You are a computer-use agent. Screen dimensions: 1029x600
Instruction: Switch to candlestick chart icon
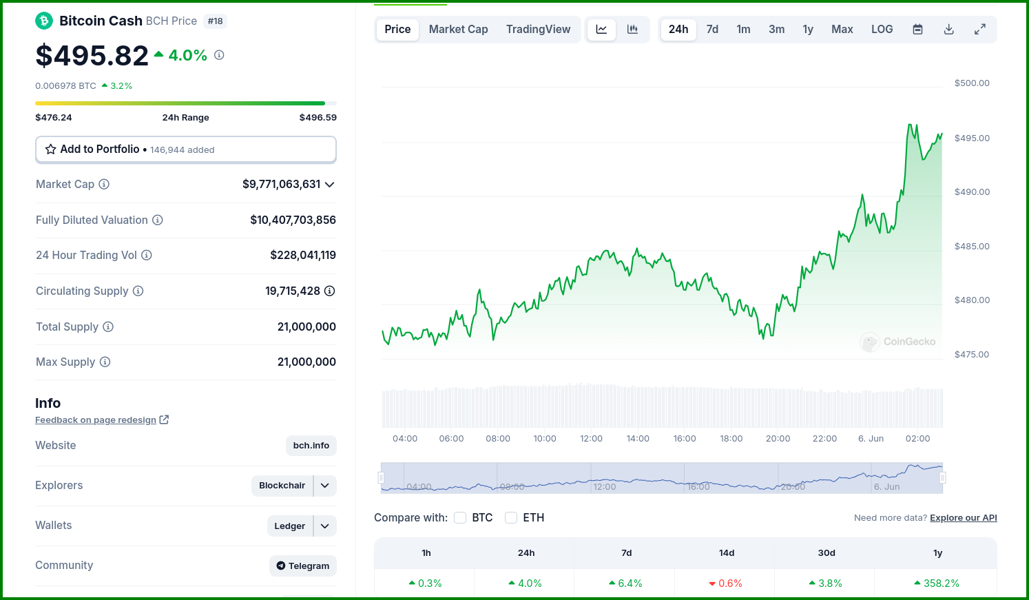632,29
